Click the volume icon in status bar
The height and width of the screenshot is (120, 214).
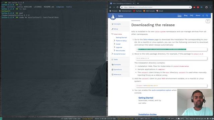click(x=205, y=119)
